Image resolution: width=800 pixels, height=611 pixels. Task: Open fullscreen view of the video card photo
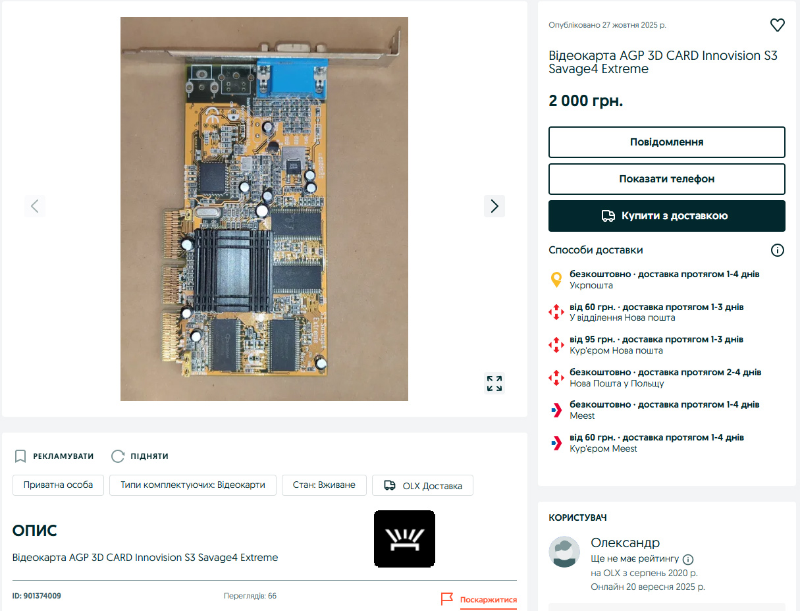pyautogui.click(x=494, y=383)
